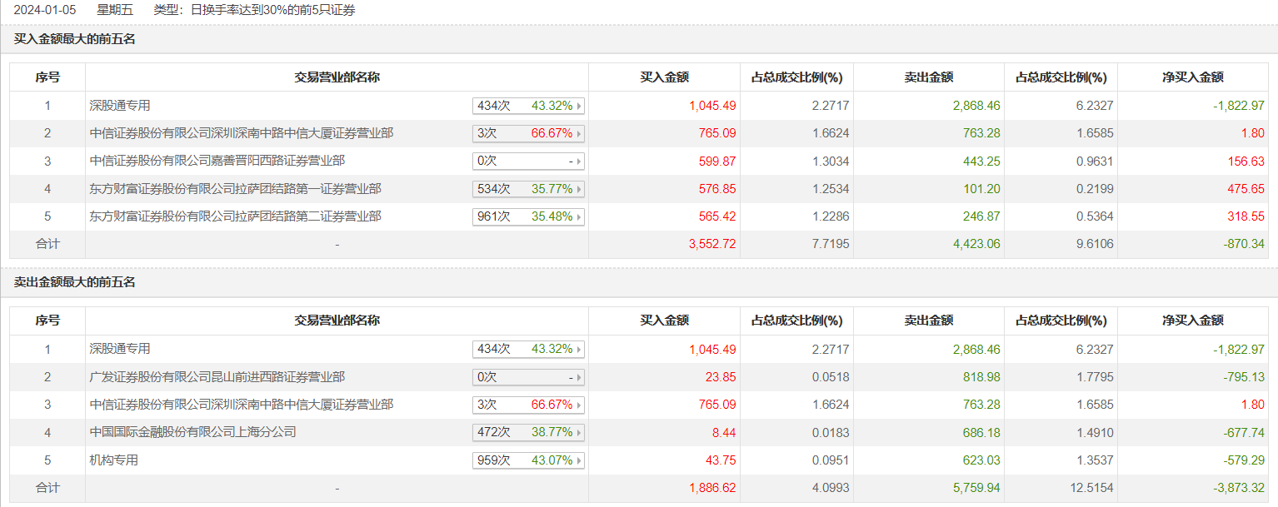
Task: Expand 3次 66.67% dropdown in buy table
Action: click(579, 133)
